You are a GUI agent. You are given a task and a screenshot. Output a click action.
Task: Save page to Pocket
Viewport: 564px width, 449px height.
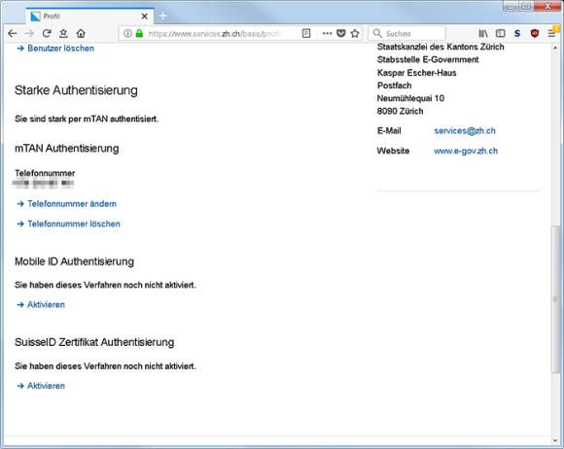click(341, 33)
